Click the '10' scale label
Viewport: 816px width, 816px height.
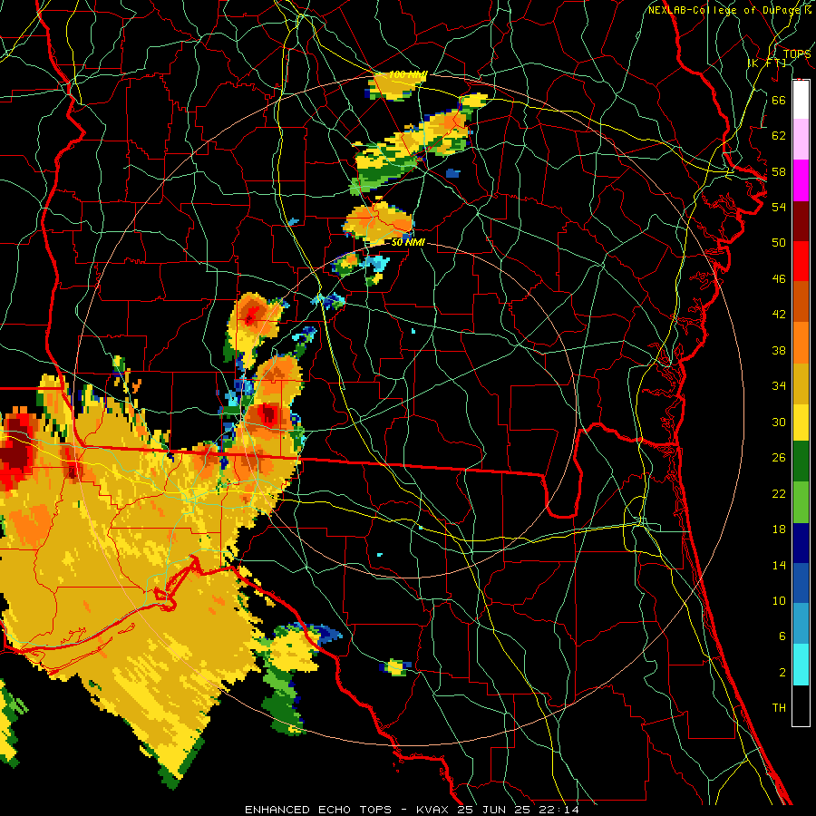[x=779, y=601]
